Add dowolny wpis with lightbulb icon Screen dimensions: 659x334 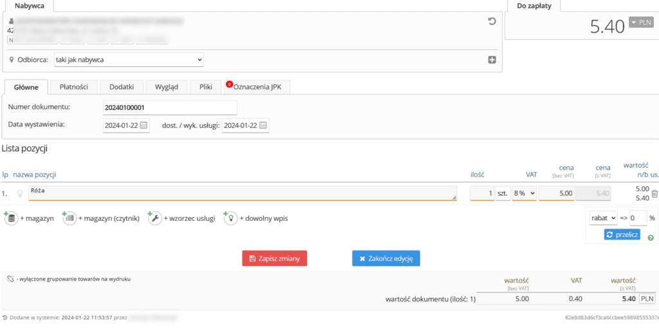(230, 218)
